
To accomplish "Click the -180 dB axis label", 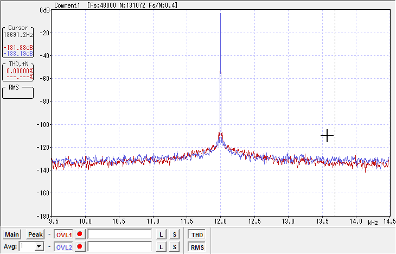I will click(x=43, y=216).
